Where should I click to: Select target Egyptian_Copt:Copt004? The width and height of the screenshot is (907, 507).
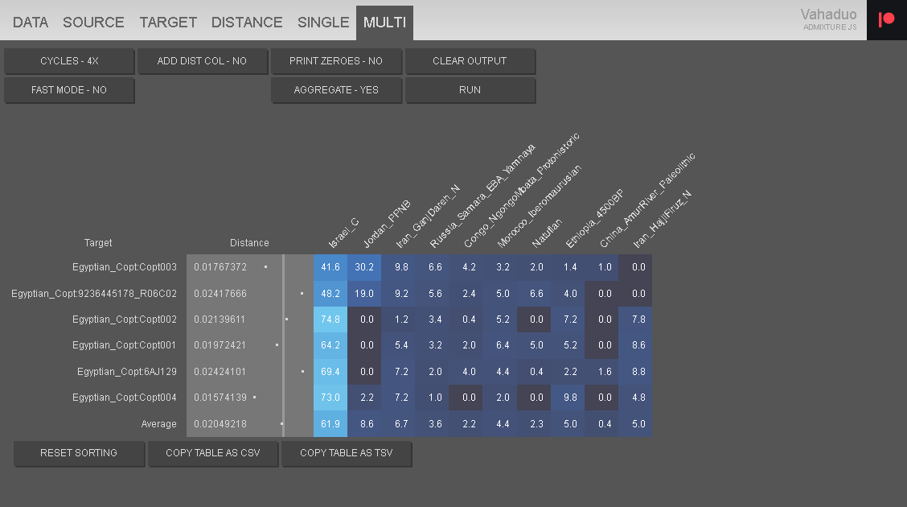[x=125, y=398]
